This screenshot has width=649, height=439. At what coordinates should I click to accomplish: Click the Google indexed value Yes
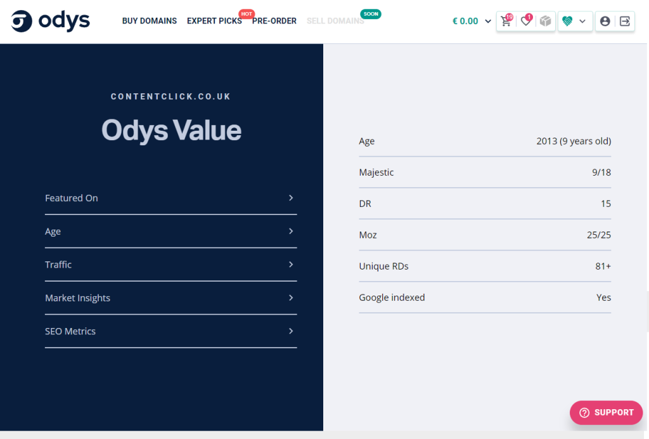[x=604, y=298]
